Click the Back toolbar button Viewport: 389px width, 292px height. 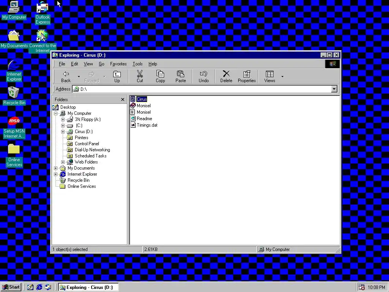pos(66,76)
